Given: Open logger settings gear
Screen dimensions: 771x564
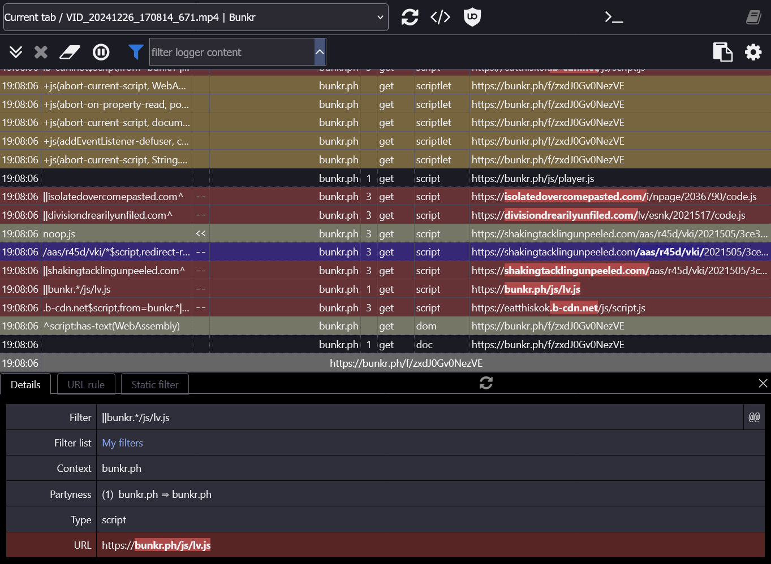Looking at the screenshot, I should [753, 53].
